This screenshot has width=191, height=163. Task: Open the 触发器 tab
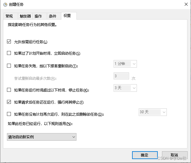click(25, 16)
